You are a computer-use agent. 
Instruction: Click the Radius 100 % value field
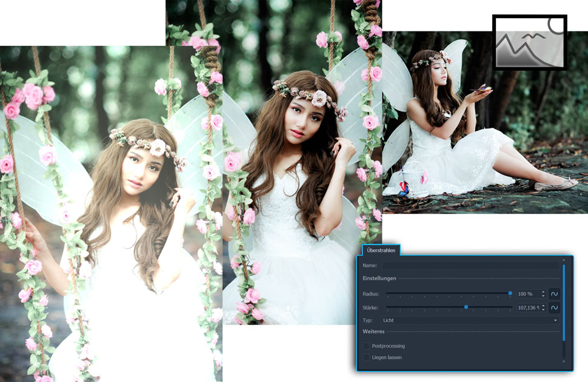(529, 294)
